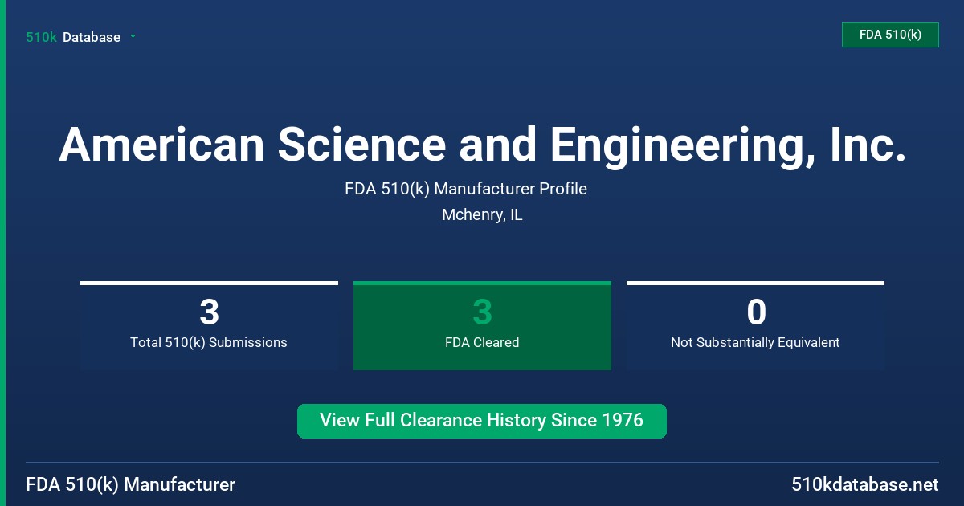Select the American Science and Engineering, Inc. heading

482,145
